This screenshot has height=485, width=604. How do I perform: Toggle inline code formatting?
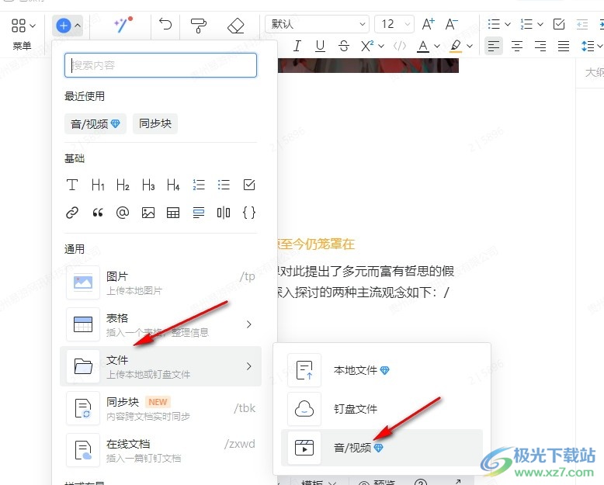click(400, 47)
